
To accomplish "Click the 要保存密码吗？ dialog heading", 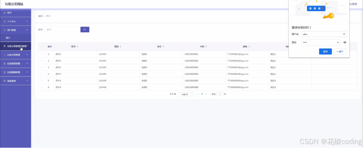I will tap(301, 28).
